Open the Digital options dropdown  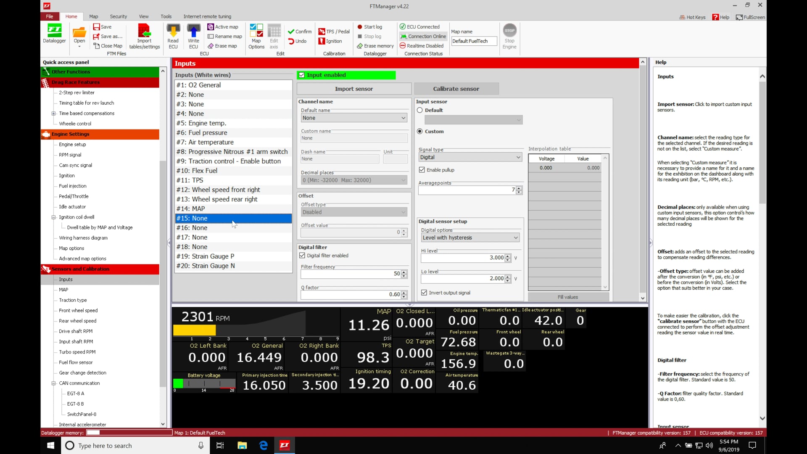(x=470, y=238)
